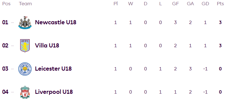Screen dimensions: 230x101
Task: Click Leicester U18 goal difference -1
Action: click(205, 69)
